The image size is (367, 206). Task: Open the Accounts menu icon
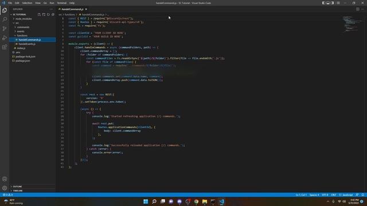coord(5,179)
